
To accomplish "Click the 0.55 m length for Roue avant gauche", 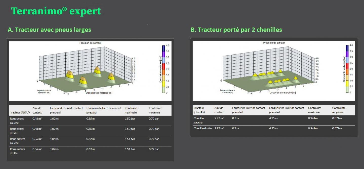I will [91, 118].
